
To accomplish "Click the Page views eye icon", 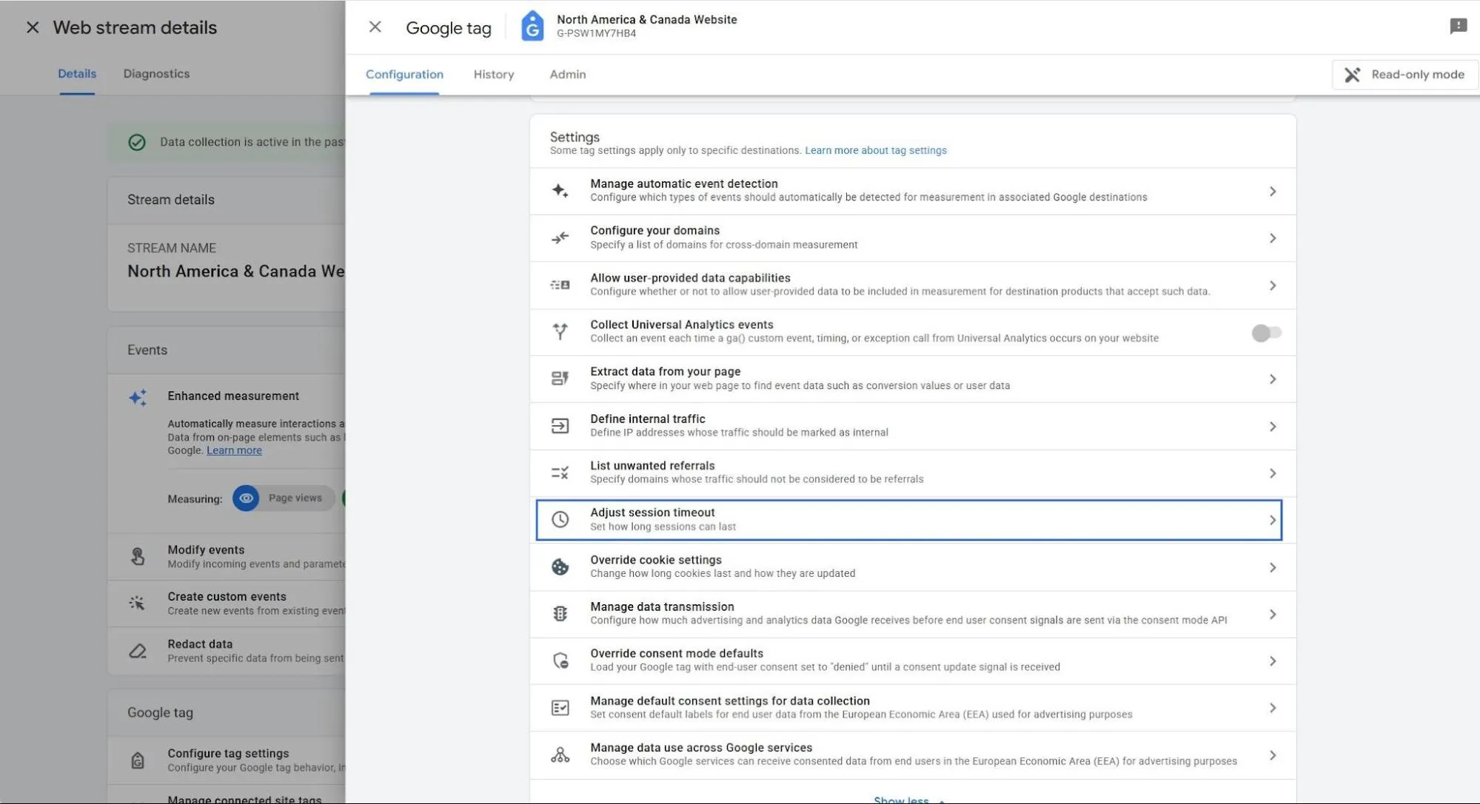I will [246, 498].
